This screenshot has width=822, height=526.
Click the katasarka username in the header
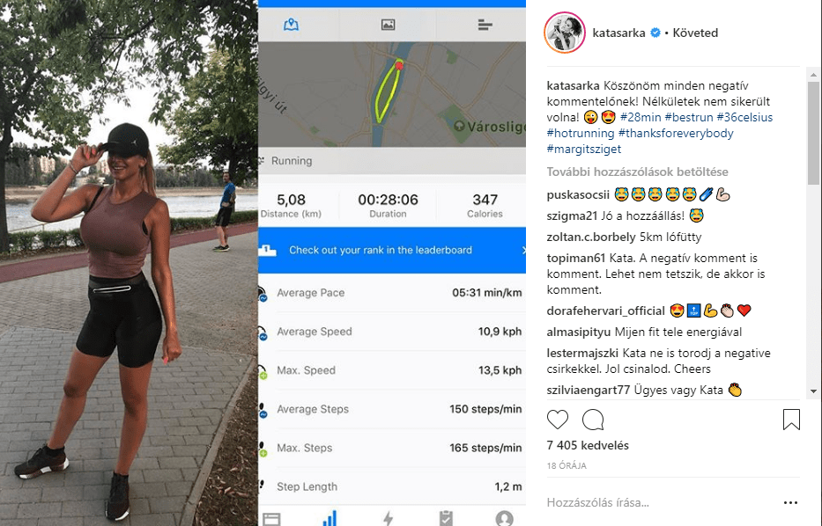pyautogui.click(x=618, y=33)
